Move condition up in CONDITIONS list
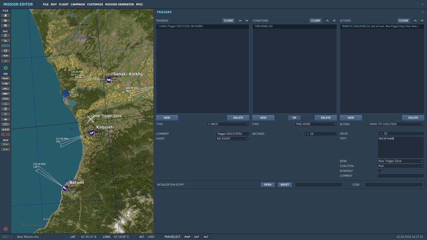Screen dimensions: 427x240 pos(328,20)
